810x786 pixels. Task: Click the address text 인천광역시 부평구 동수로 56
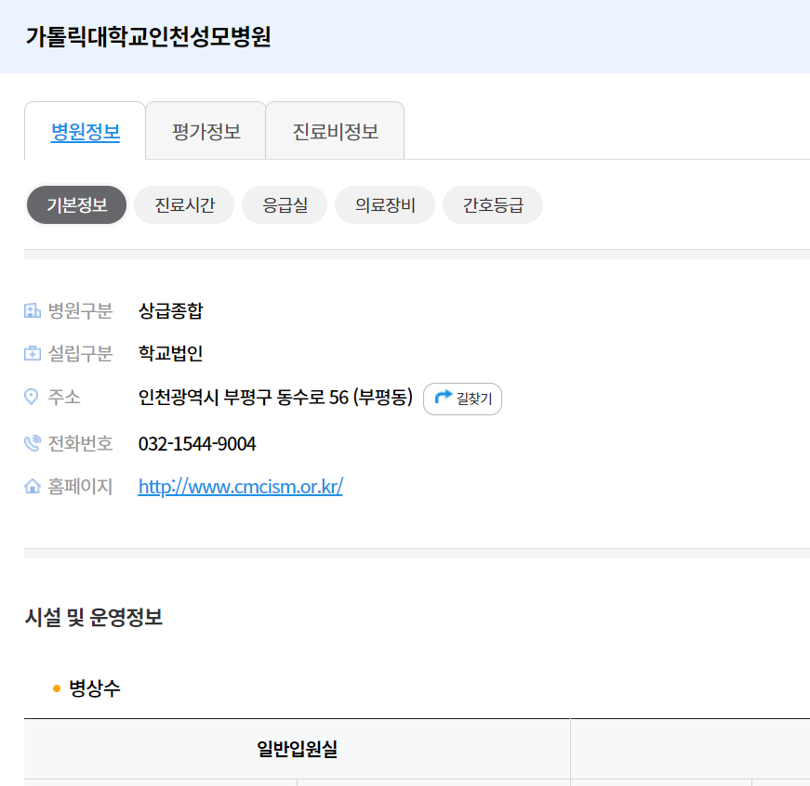pyautogui.click(x=244, y=397)
